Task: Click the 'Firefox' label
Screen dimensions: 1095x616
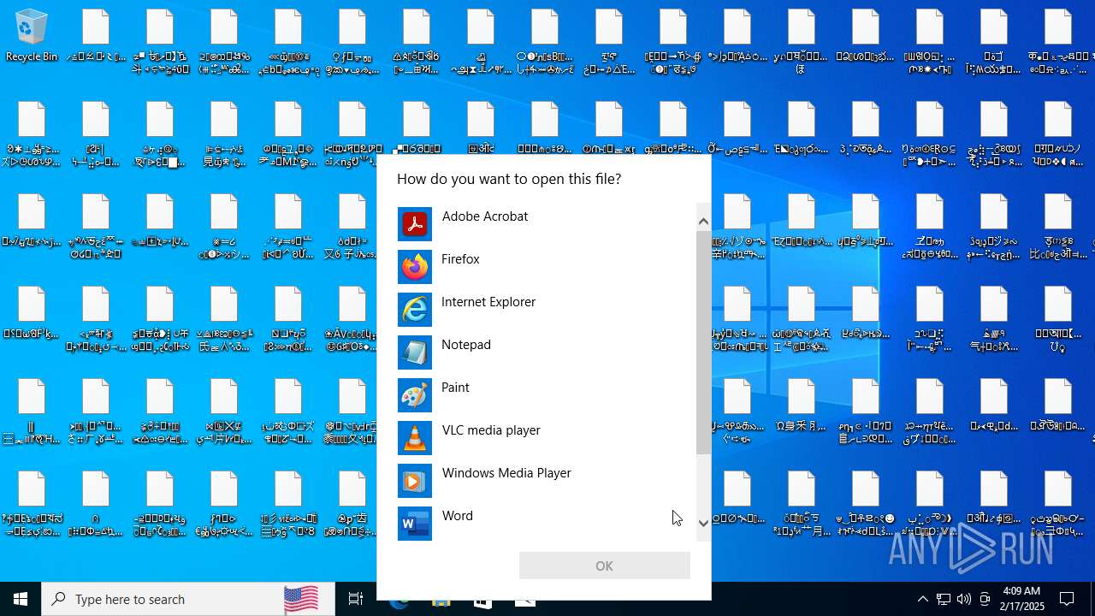Action: click(x=460, y=259)
